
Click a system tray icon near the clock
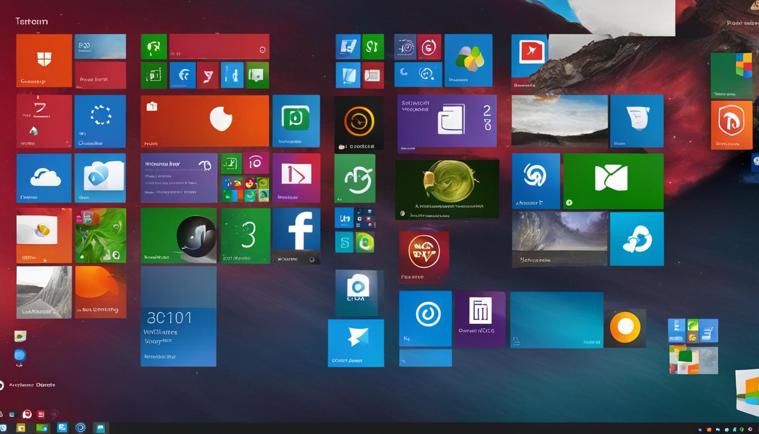[x=718, y=430]
